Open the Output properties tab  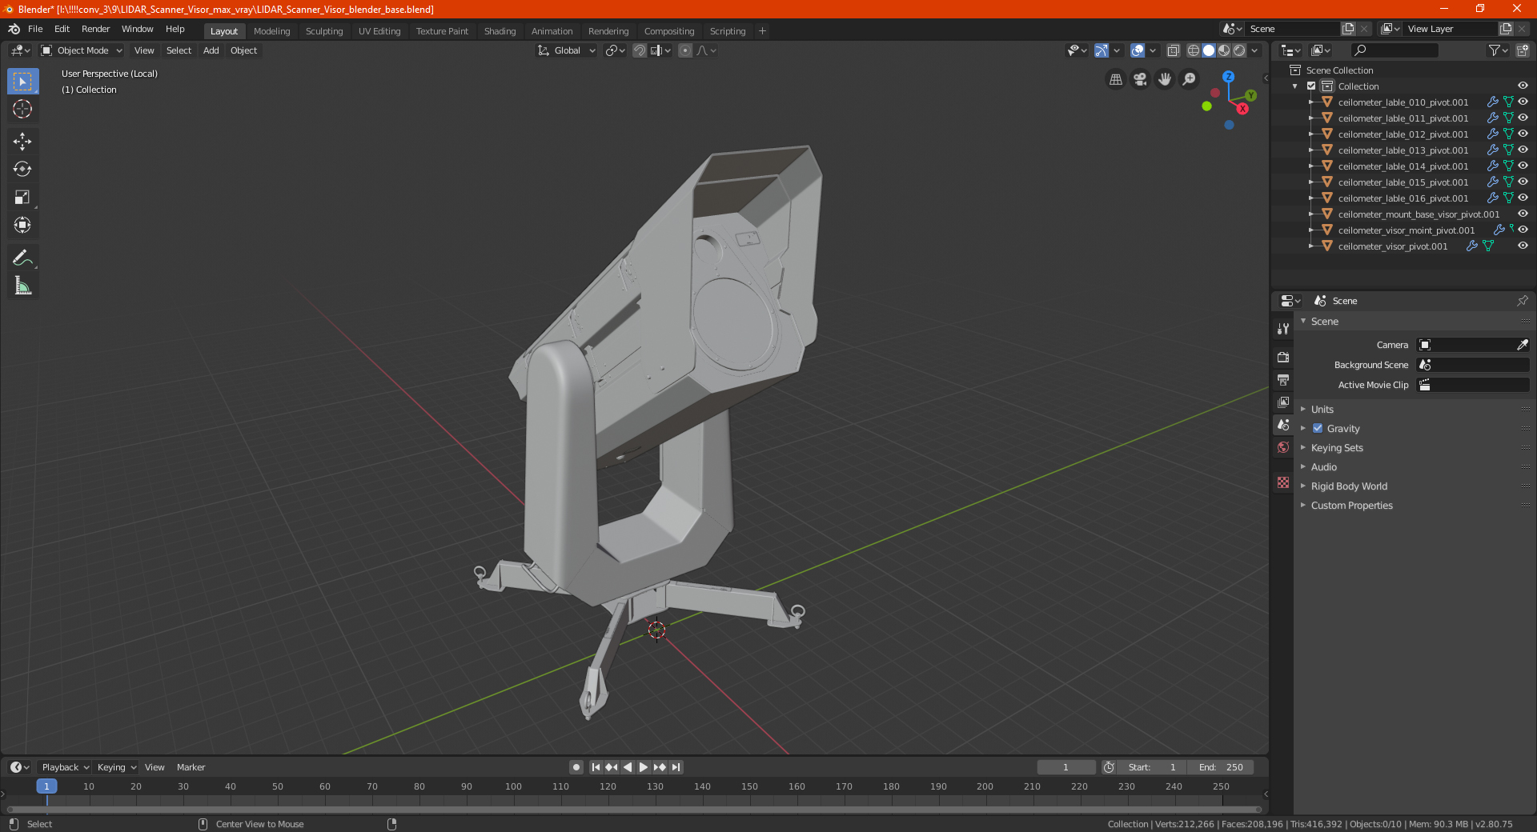[1283, 379]
